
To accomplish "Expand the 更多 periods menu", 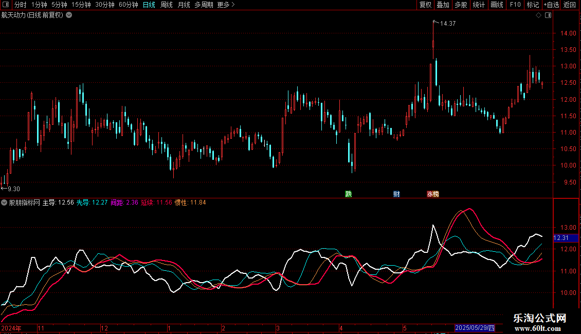I will coord(226,5).
